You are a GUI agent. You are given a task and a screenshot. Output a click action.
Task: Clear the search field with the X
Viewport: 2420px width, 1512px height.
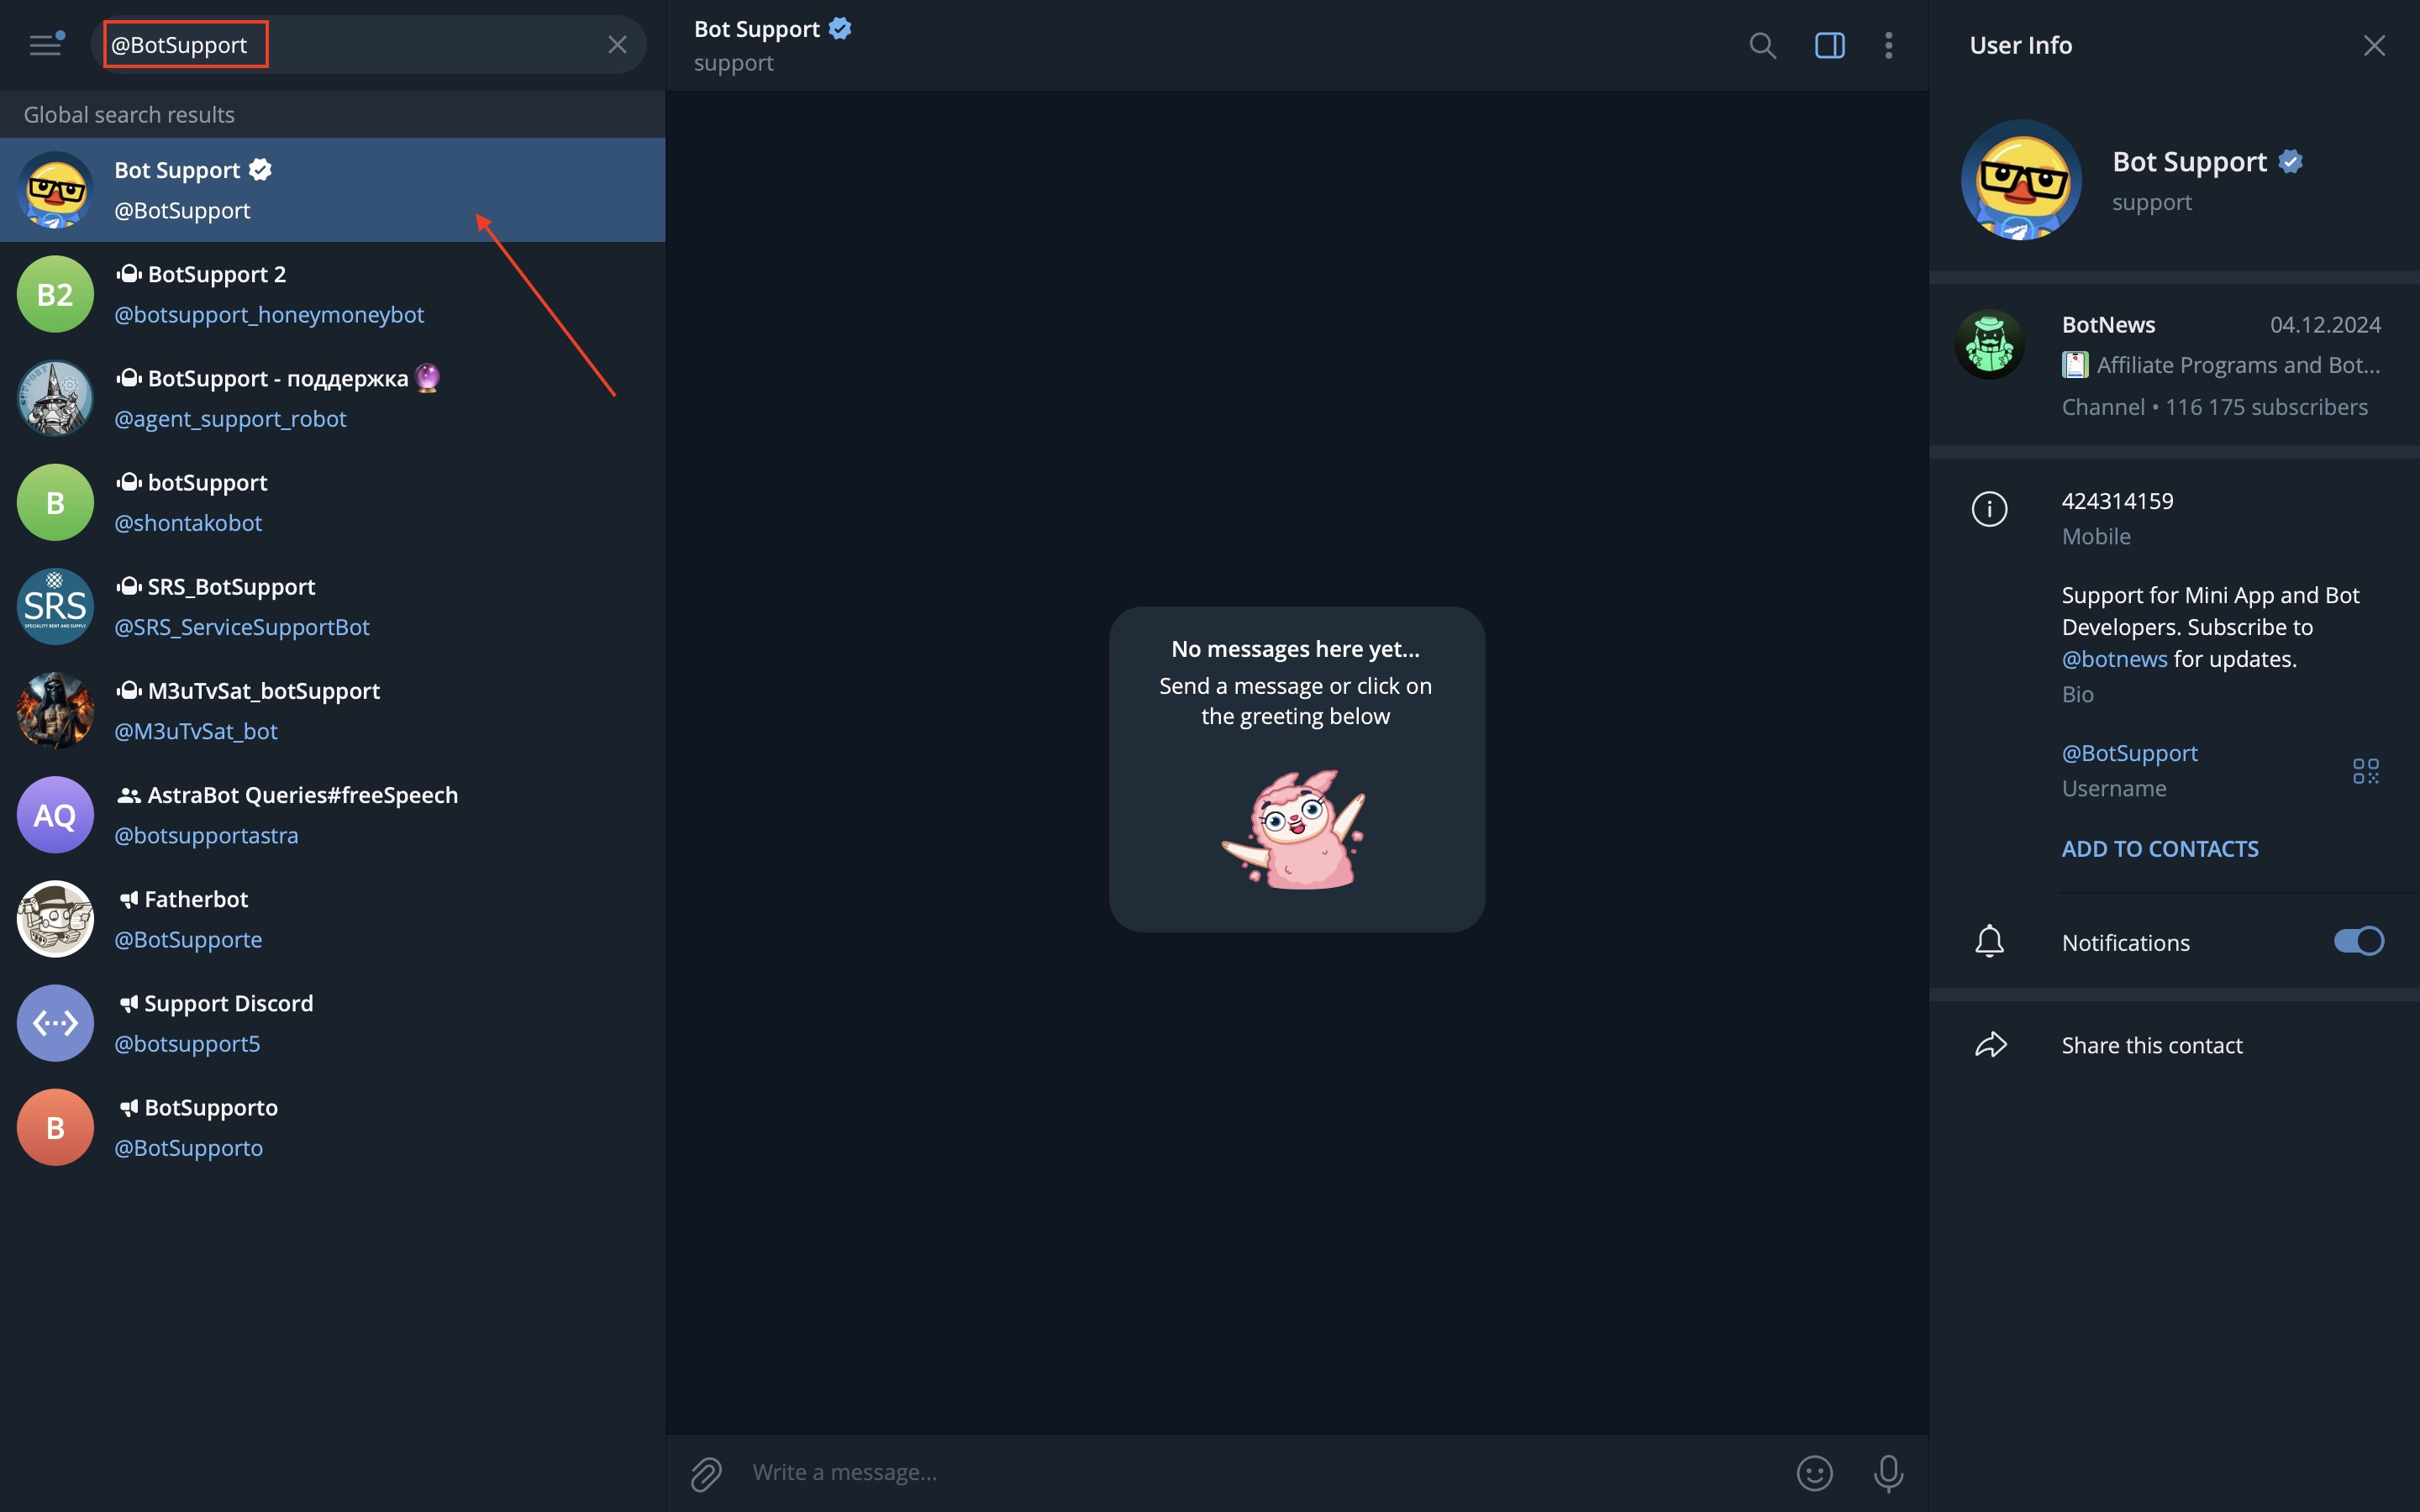(617, 45)
